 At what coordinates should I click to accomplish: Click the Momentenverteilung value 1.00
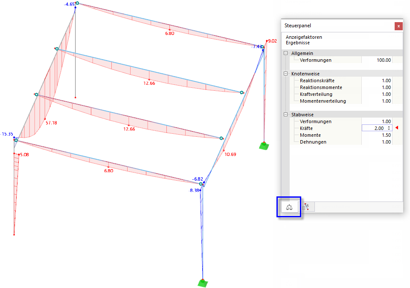[377, 101]
